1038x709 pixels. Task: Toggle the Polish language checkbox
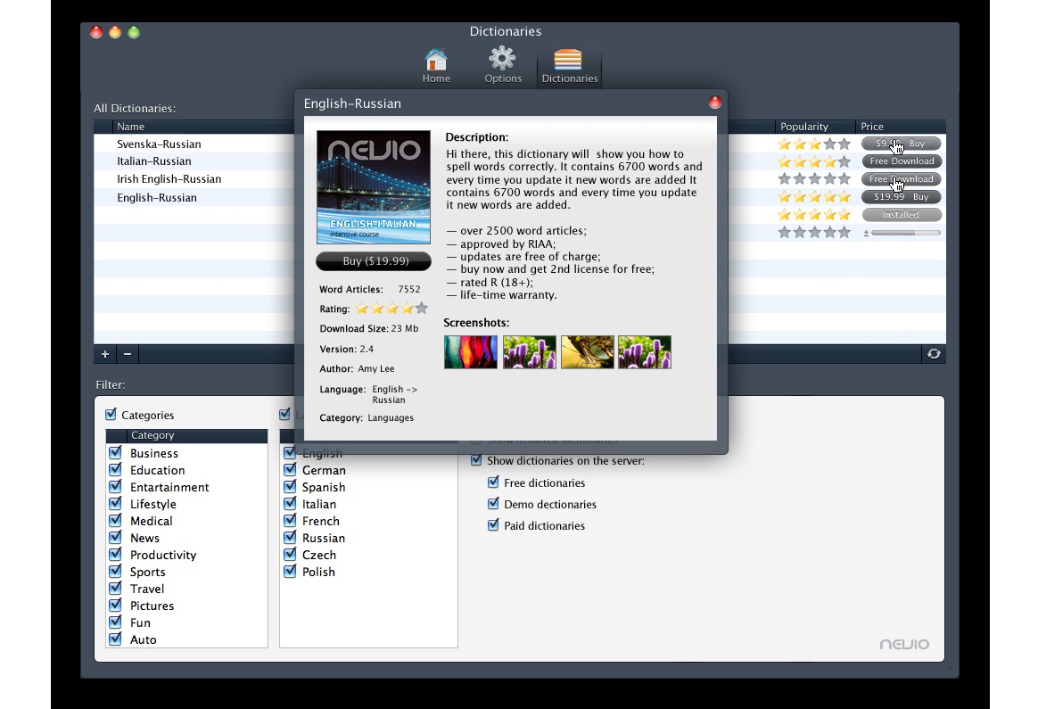click(290, 571)
